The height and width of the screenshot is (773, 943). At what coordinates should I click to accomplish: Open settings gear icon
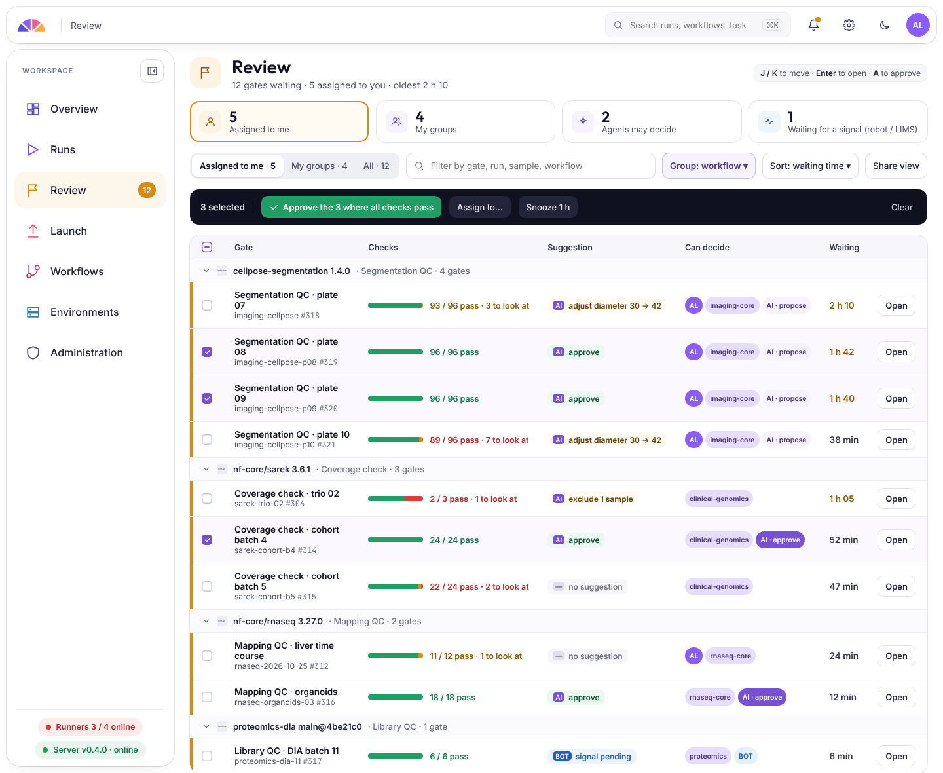tap(849, 25)
